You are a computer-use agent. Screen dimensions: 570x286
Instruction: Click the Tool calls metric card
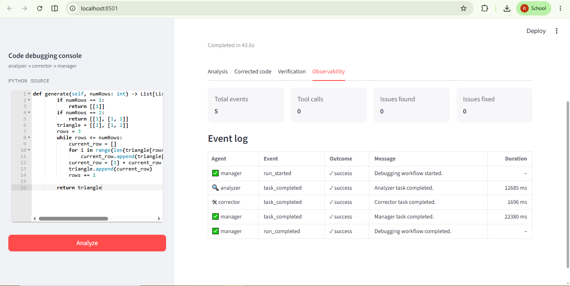pyautogui.click(x=328, y=105)
